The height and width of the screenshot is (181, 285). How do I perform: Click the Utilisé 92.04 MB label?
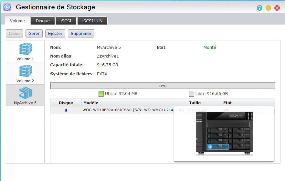point(121,94)
